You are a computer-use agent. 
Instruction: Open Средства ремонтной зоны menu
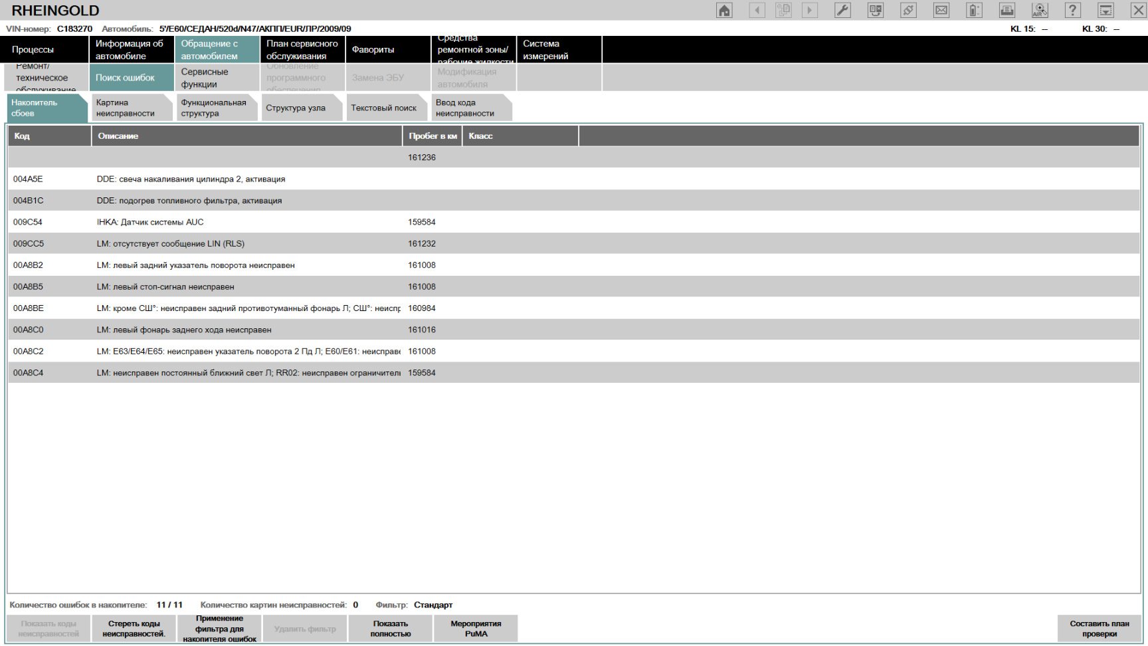click(x=474, y=50)
